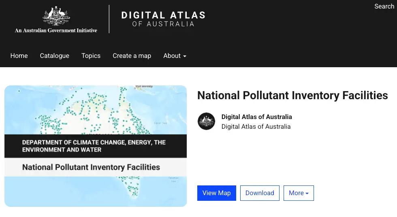Open the Catalogue menu item
Image resolution: width=397 pixels, height=217 pixels.
54,55
